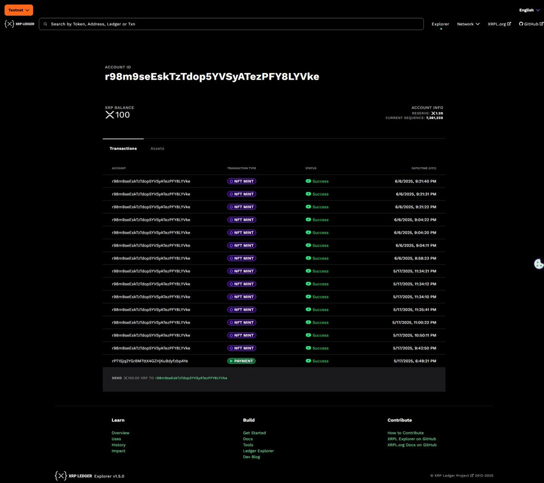Open XRPL.org Docs on GitHub link
This screenshot has height=483, width=544.
pos(412,445)
